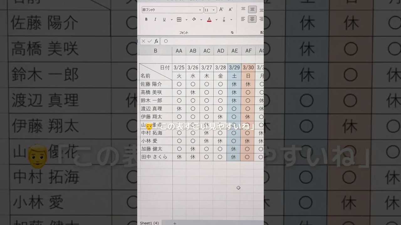
Task: Select the 3/27 date cell
Action: pyautogui.click(x=207, y=68)
